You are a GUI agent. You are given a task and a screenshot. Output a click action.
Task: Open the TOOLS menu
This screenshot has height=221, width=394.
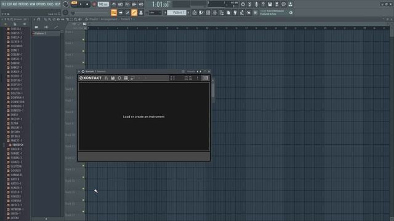pyautogui.click(x=50, y=4)
